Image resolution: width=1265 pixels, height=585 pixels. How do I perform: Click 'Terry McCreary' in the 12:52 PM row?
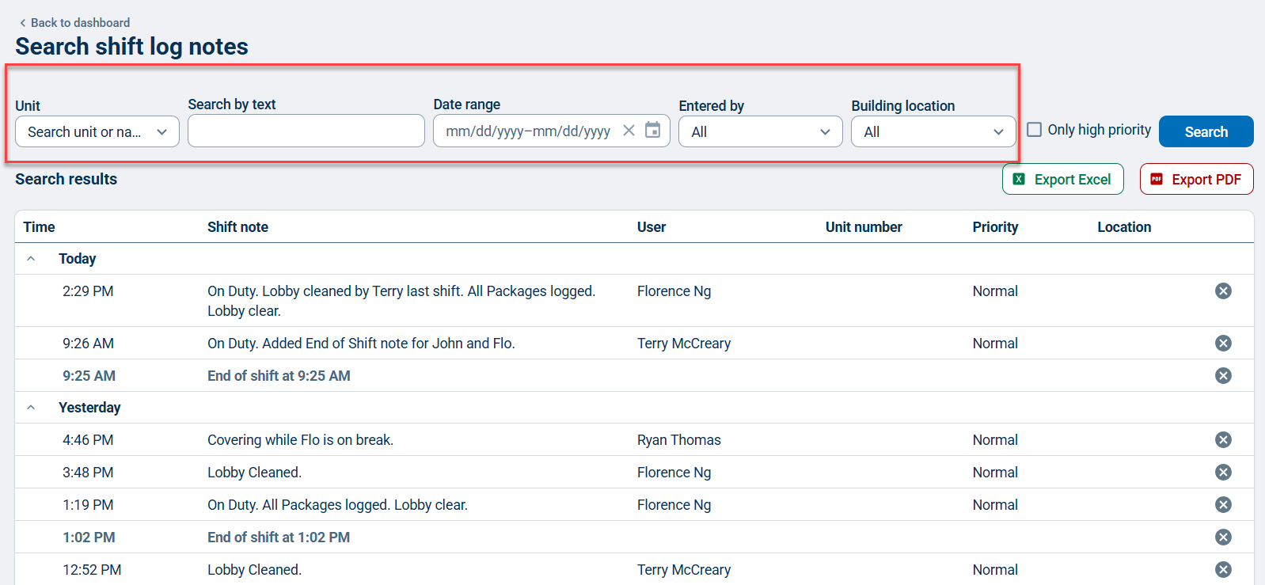684,570
